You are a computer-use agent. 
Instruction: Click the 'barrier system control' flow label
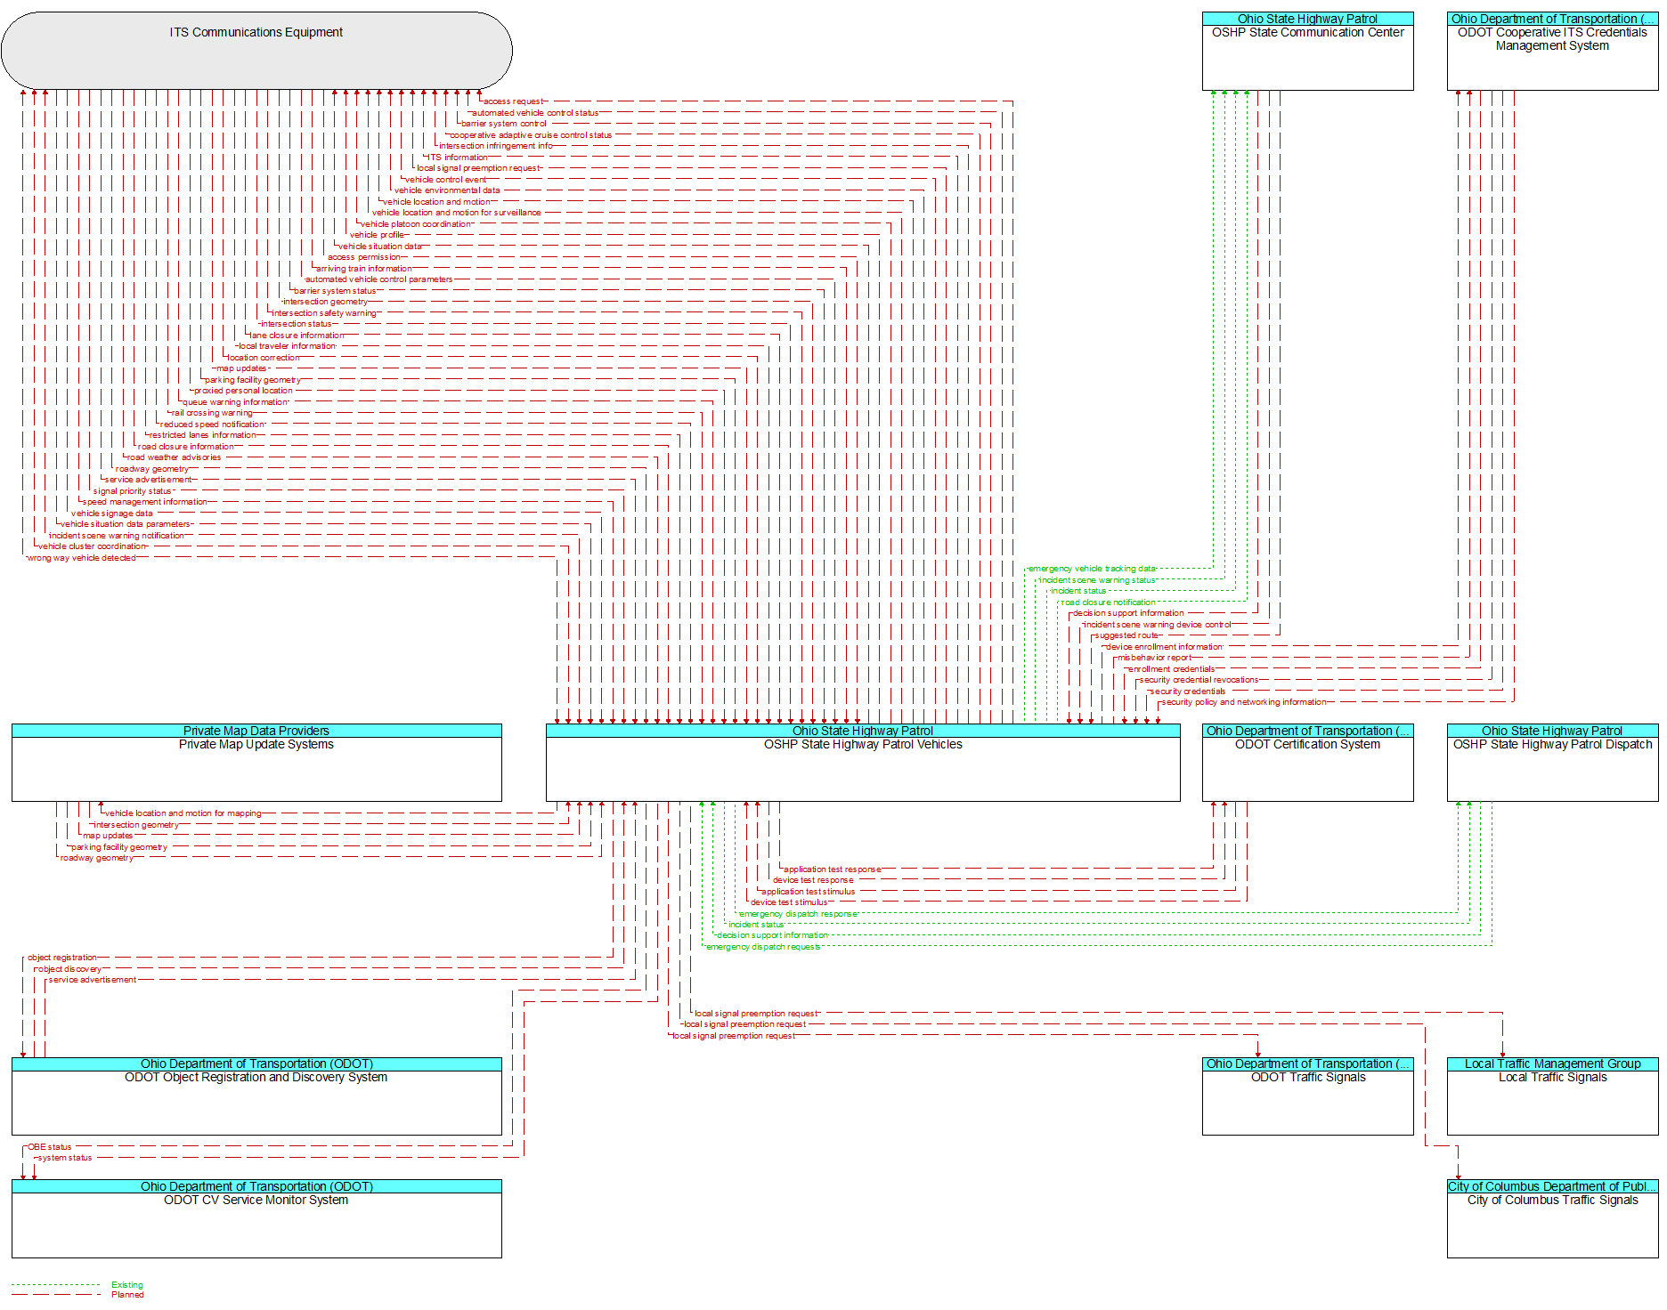(x=504, y=124)
